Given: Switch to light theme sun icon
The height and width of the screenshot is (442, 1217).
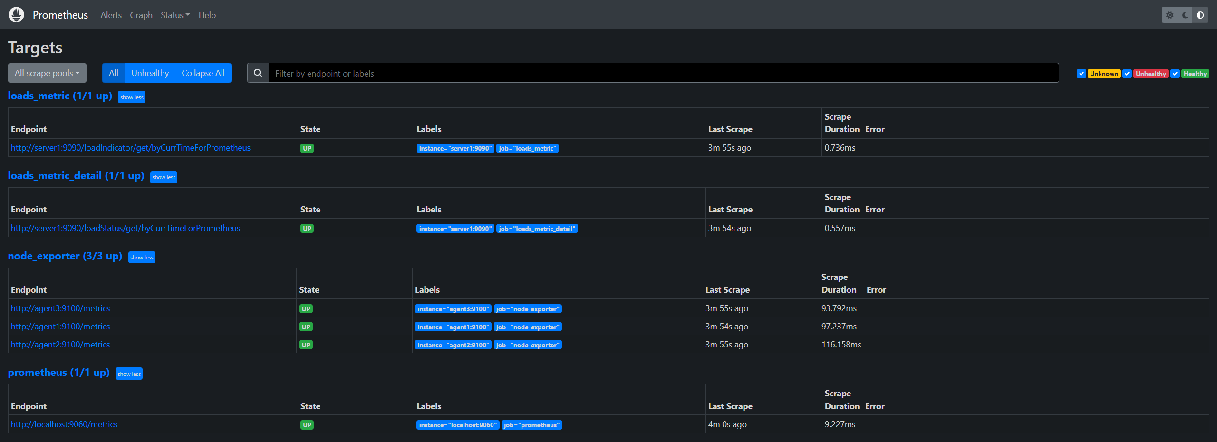Looking at the screenshot, I should pyautogui.click(x=1170, y=15).
